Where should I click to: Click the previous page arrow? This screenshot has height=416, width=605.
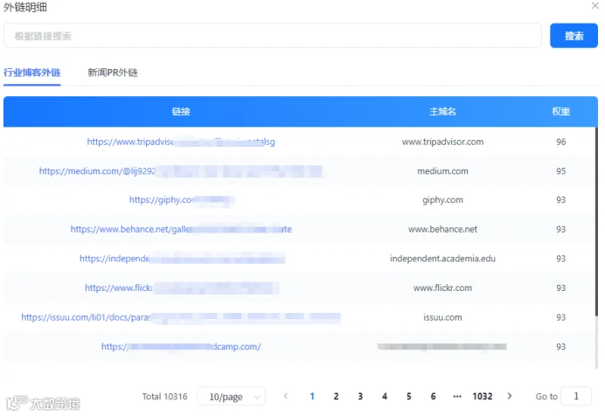click(286, 396)
